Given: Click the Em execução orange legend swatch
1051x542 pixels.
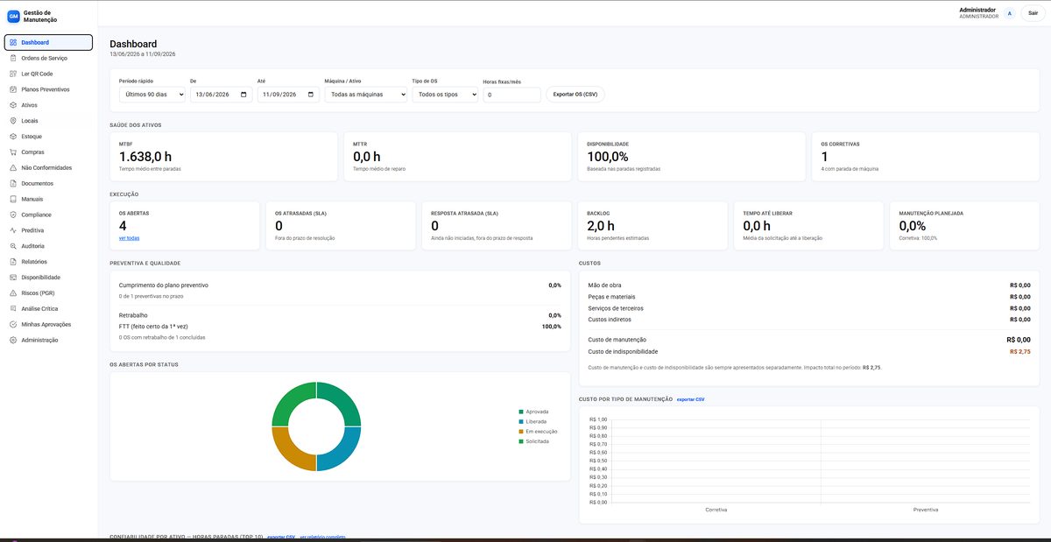Looking at the screenshot, I should (521, 432).
